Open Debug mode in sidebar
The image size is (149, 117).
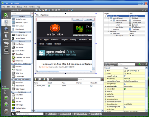(6, 30)
